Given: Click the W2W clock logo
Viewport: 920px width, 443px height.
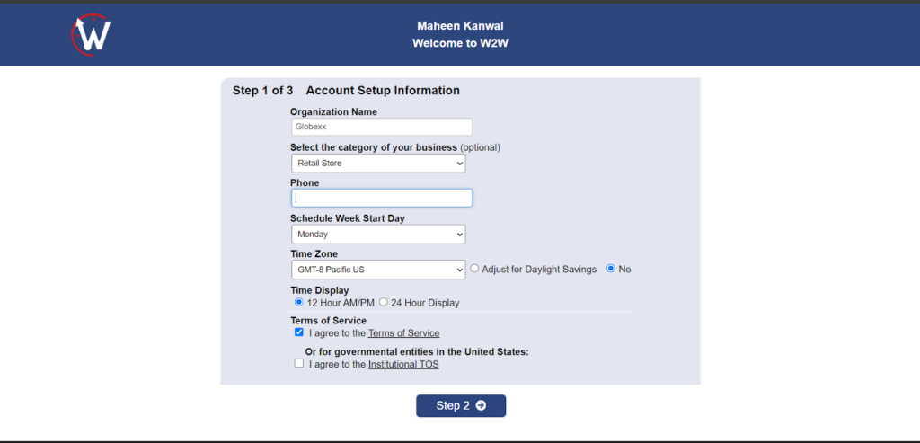Looking at the screenshot, I should [x=91, y=35].
